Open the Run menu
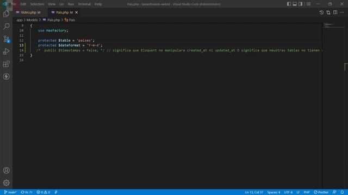This screenshot has height=195, width=348. point(71,4)
